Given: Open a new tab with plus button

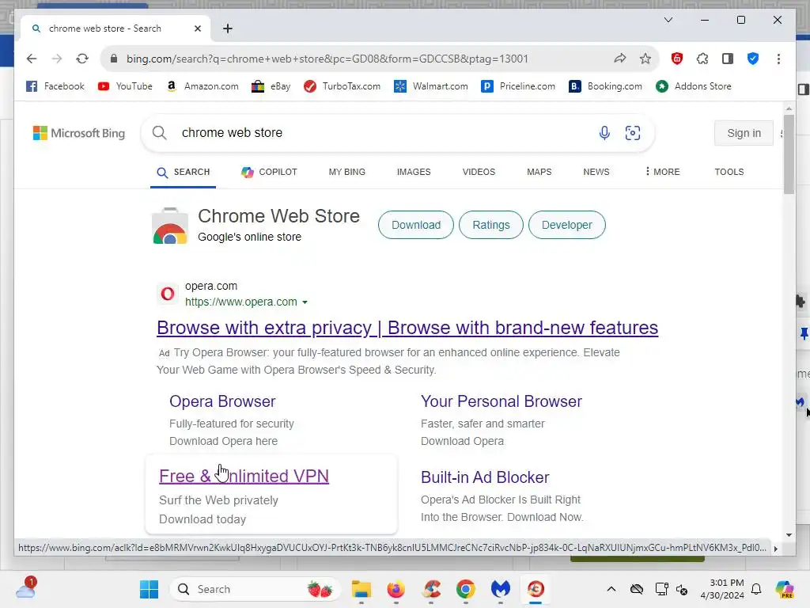Looking at the screenshot, I should [x=228, y=28].
